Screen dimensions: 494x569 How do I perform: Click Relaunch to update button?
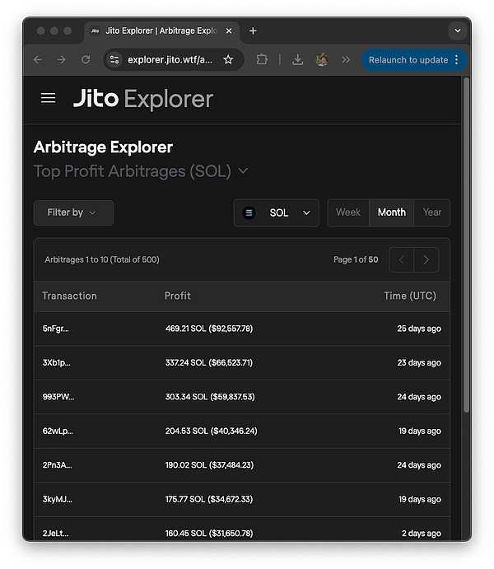click(408, 60)
